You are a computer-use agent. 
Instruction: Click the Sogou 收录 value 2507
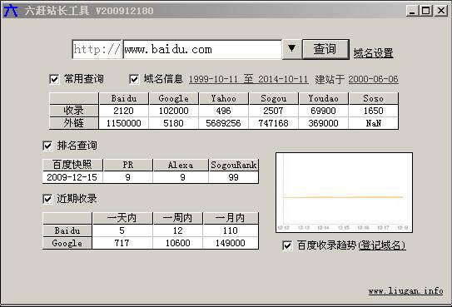point(273,111)
